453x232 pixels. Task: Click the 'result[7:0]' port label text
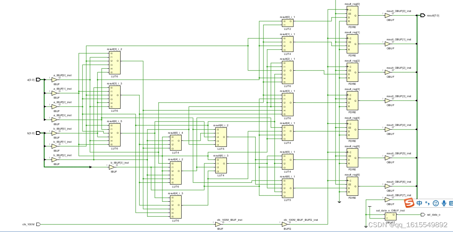pos(433,16)
